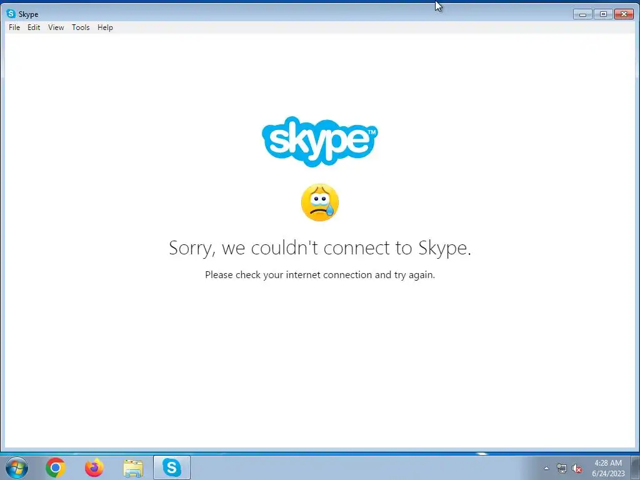The width and height of the screenshot is (640, 480).
Task: Select the Skype taskbar button
Action: (x=172, y=467)
